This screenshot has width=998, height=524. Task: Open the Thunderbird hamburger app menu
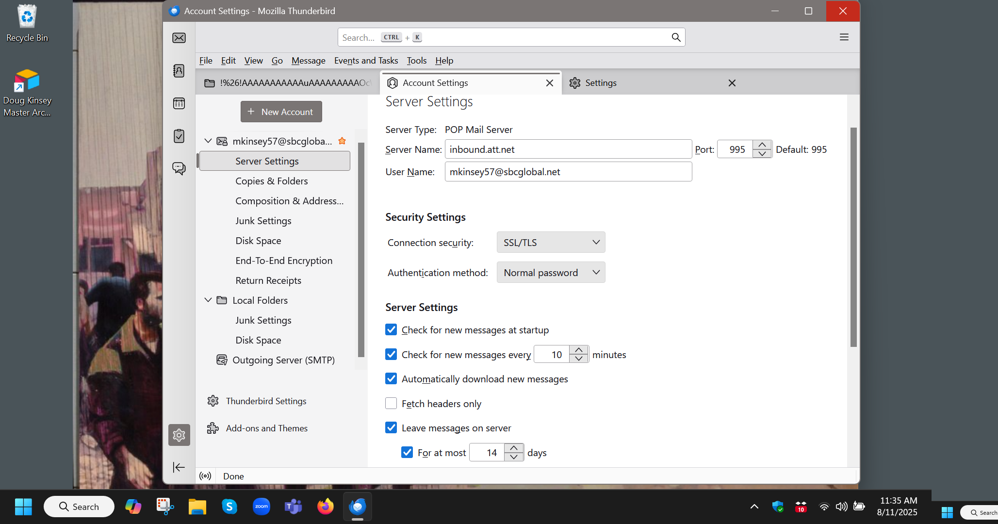tap(844, 37)
